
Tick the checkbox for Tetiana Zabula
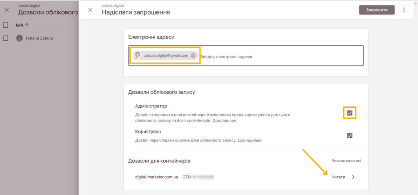[5, 38]
